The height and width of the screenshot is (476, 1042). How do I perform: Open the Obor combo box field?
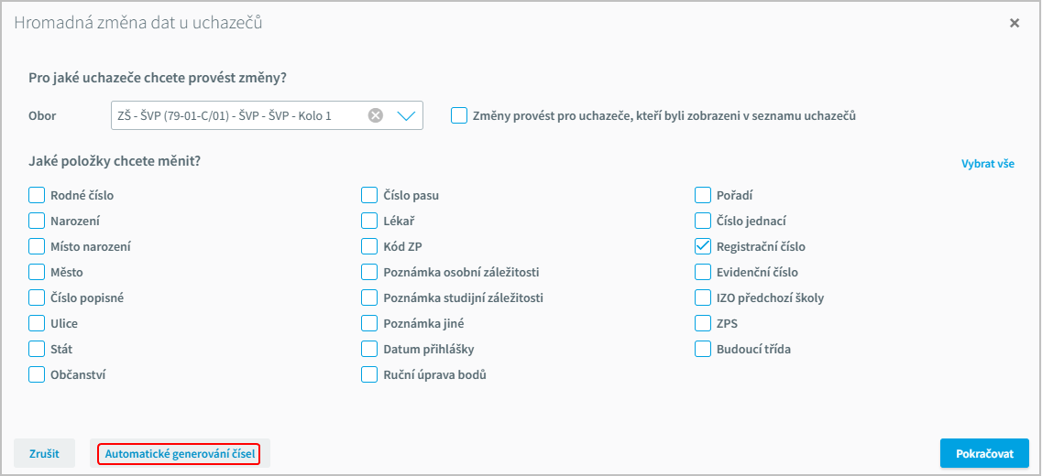268,115
